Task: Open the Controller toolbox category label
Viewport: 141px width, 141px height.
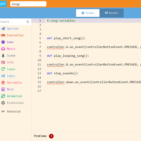Action: (15, 35)
